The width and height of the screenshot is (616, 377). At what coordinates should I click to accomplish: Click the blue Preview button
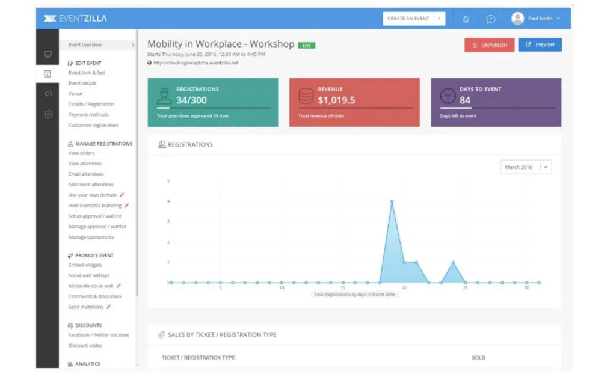(x=540, y=44)
